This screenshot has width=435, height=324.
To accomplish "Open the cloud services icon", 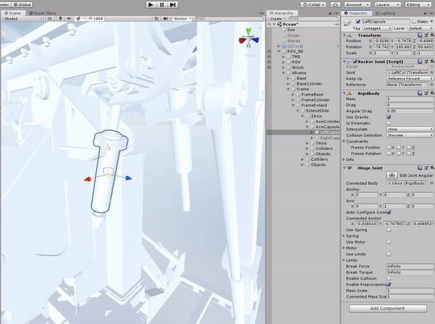I will (335, 5).
